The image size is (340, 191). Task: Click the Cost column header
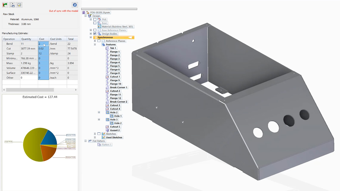pos(42,39)
